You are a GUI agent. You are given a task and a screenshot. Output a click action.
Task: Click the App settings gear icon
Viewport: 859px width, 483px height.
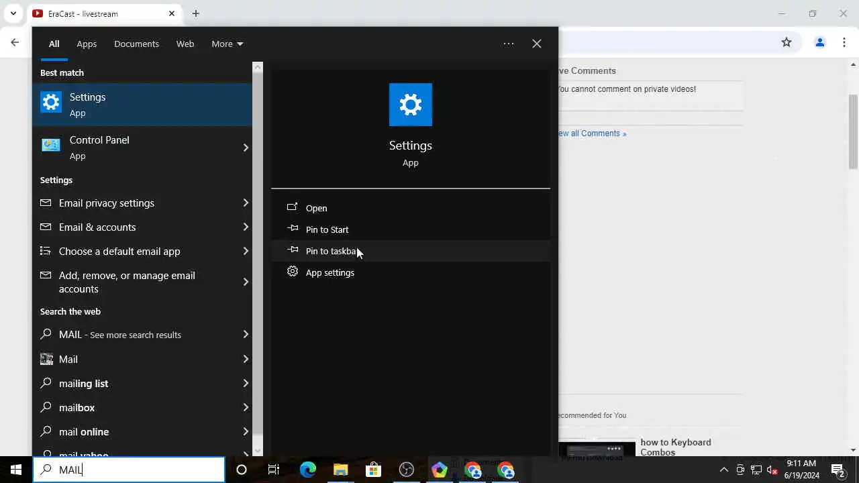pos(292,272)
